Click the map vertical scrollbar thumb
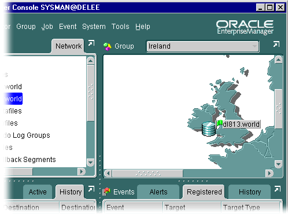Viewport: 288px width, 217px height. 278,109
